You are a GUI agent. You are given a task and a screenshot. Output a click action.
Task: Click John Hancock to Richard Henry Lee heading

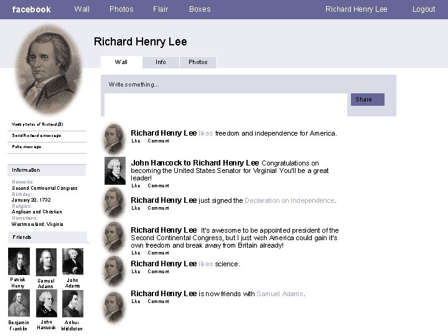tap(195, 163)
